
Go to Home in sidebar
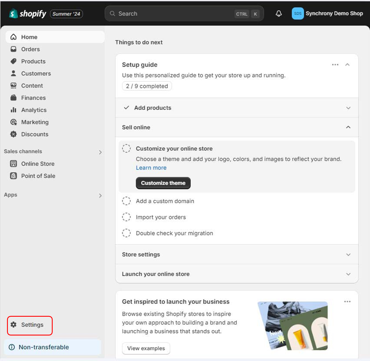click(x=55, y=37)
